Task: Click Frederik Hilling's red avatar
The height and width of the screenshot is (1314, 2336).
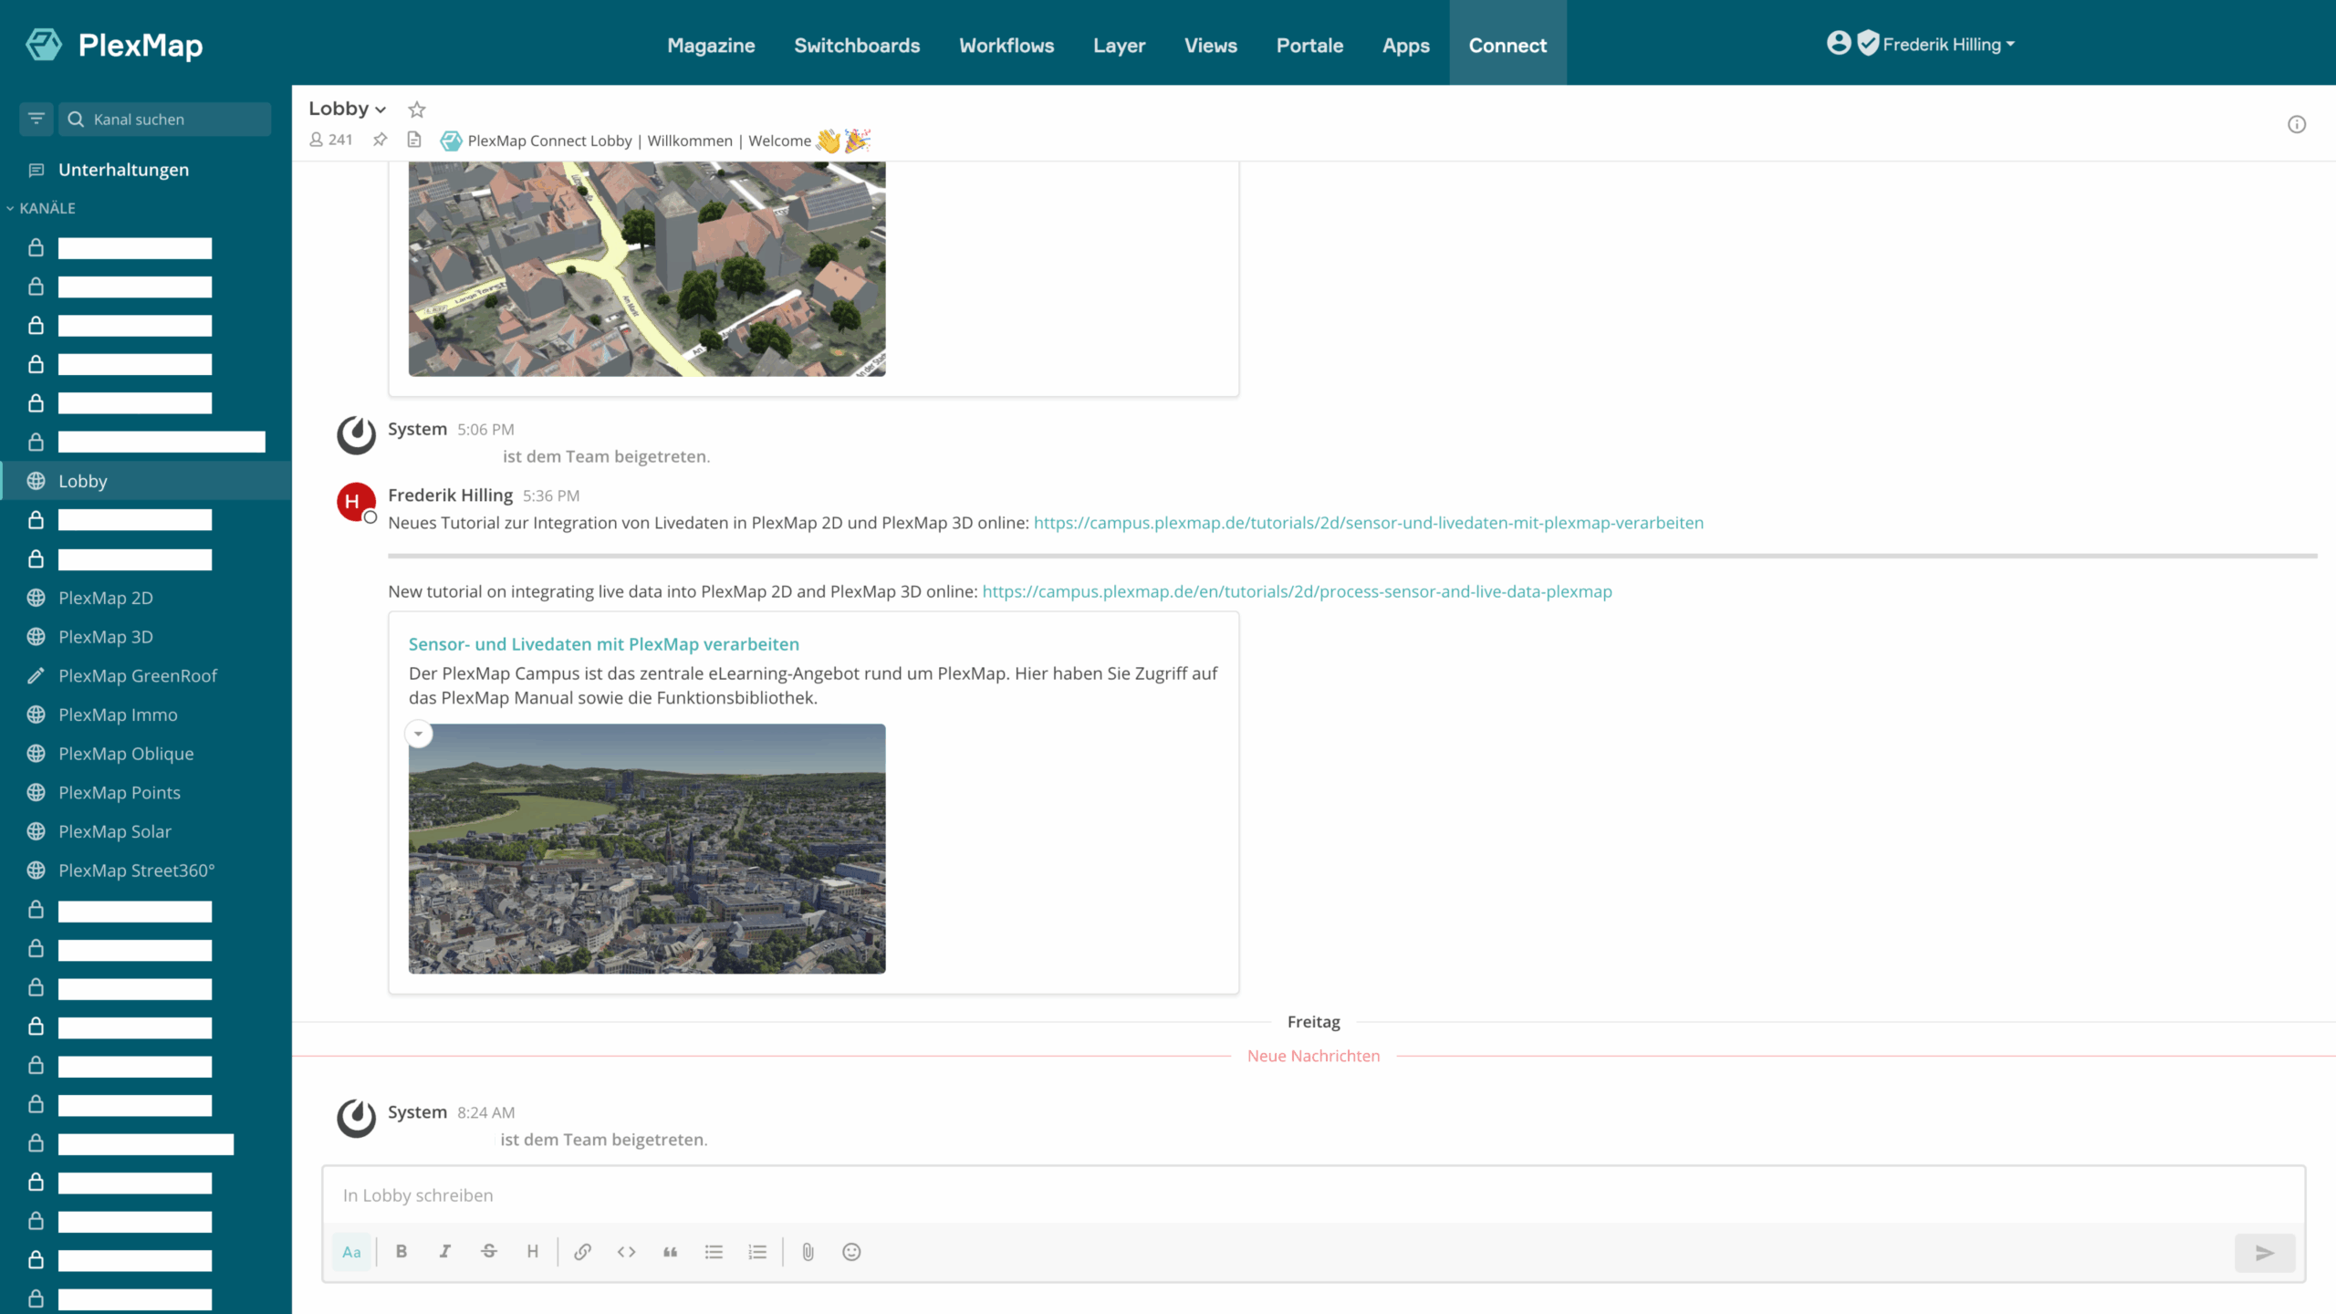Action: pyautogui.click(x=356, y=502)
